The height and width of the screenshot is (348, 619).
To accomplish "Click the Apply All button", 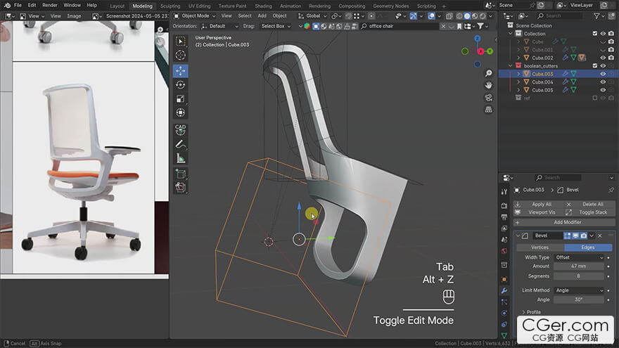I will (x=542, y=204).
